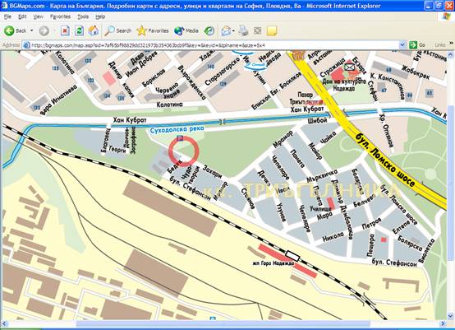Click the 'Училище' school label
Screen dimensions: 455x330
[x=320, y=209]
